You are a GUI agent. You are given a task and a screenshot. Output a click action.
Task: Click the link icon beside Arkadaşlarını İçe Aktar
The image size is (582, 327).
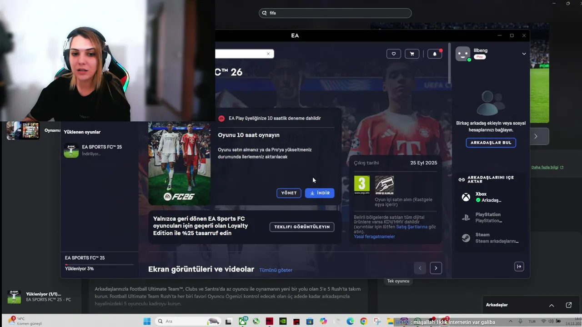point(462,180)
